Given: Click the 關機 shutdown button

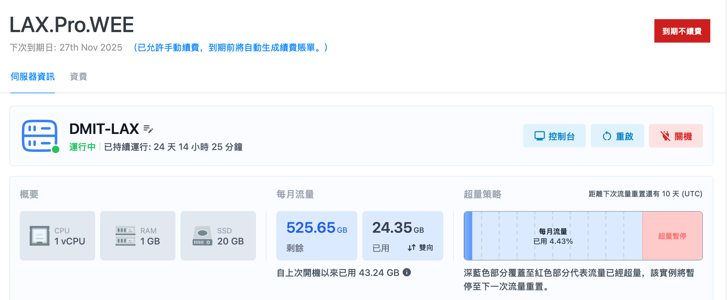Looking at the screenshot, I should click(x=676, y=136).
